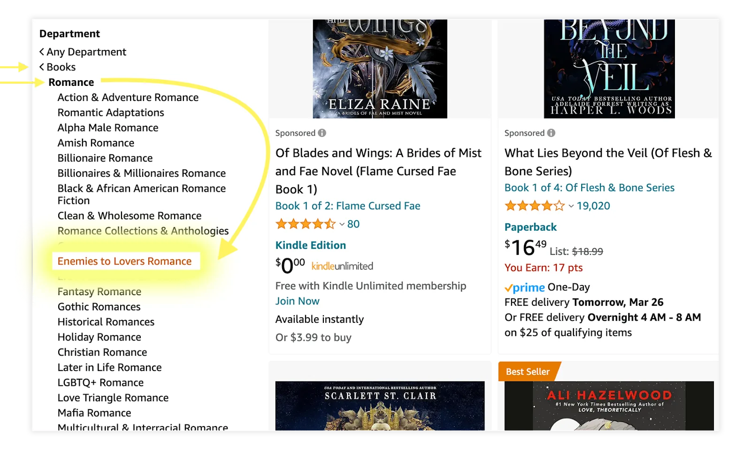Open the Of Flesh & Bone Series link
This screenshot has height=450, width=751.
(x=590, y=188)
